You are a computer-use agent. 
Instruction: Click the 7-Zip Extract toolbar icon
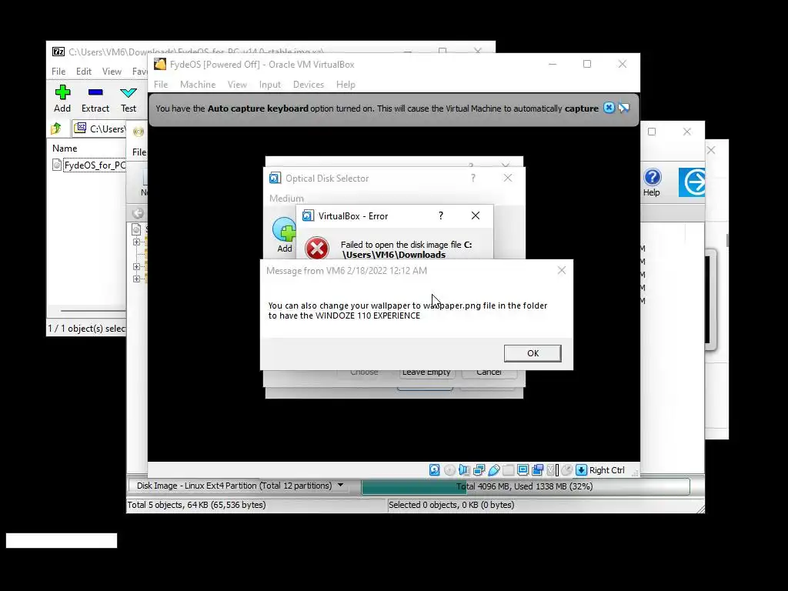[95, 92]
